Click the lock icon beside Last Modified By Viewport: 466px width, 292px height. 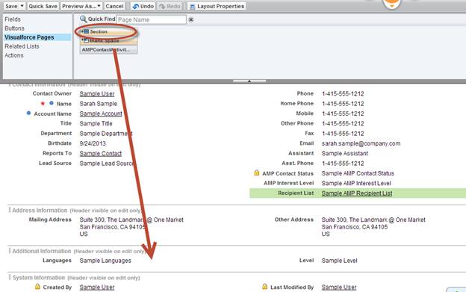pos(265,287)
